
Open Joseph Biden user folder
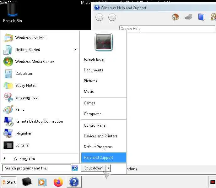[x=94, y=59]
